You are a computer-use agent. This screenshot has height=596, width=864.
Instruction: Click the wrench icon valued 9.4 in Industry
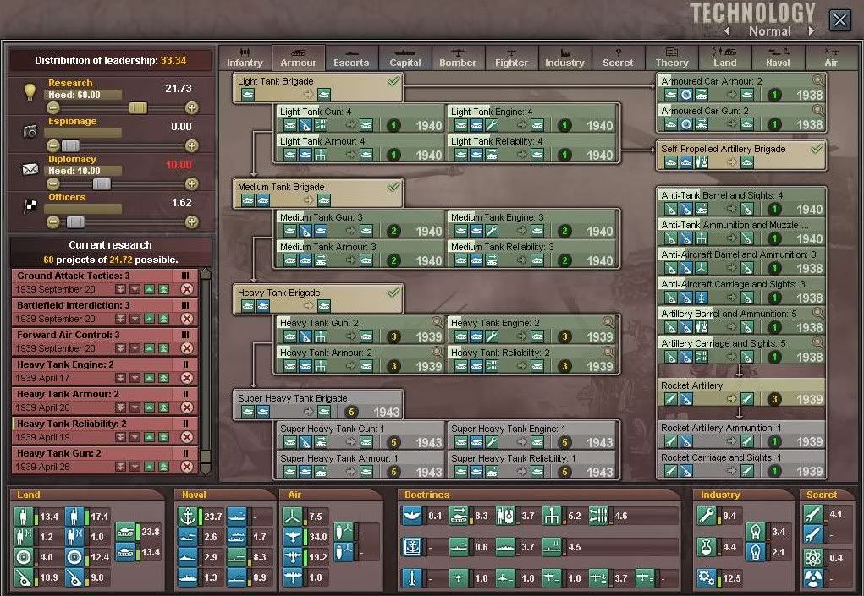click(x=707, y=516)
